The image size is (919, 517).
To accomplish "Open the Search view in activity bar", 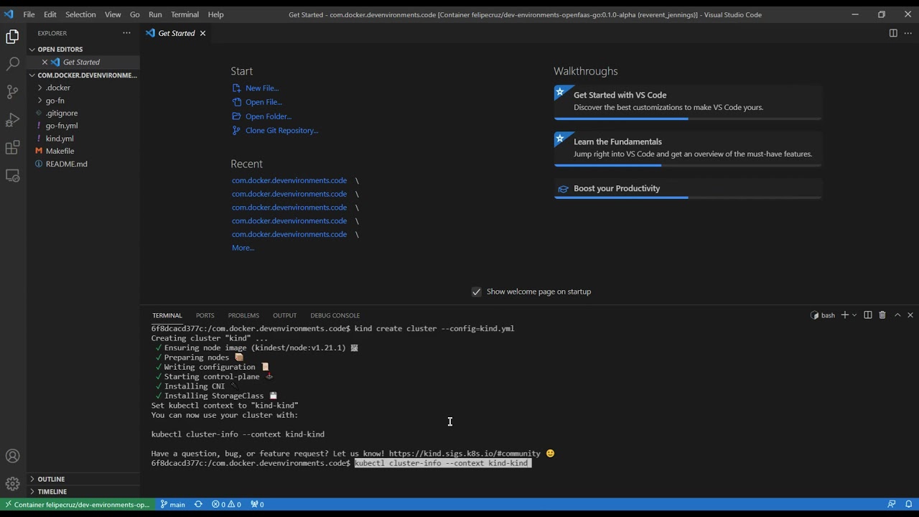I will coord(12,64).
